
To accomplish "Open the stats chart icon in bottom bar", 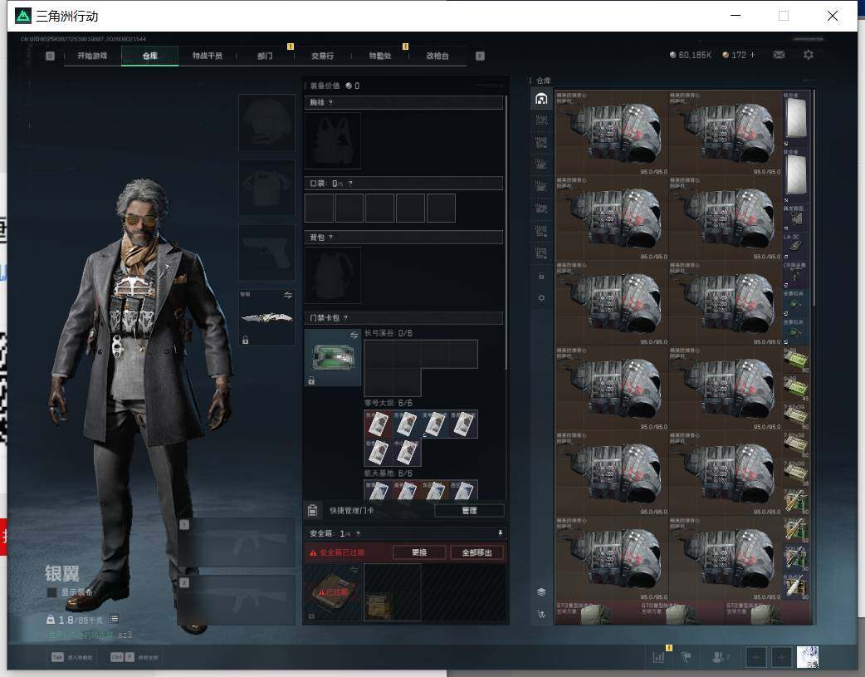I will (x=658, y=657).
